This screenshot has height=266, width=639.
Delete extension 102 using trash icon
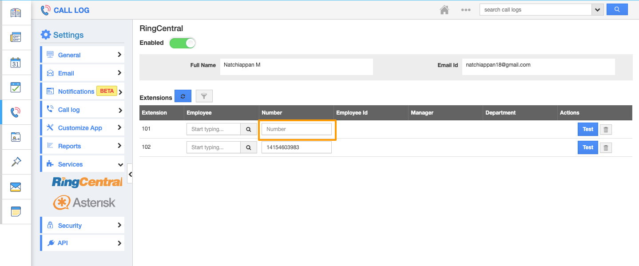coord(606,147)
